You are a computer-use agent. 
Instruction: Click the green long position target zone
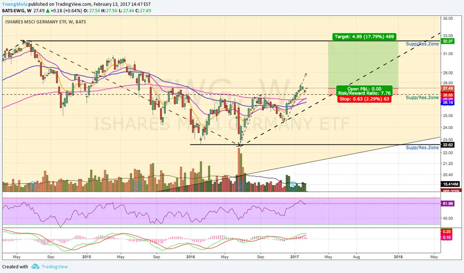pyautogui.click(x=363, y=65)
